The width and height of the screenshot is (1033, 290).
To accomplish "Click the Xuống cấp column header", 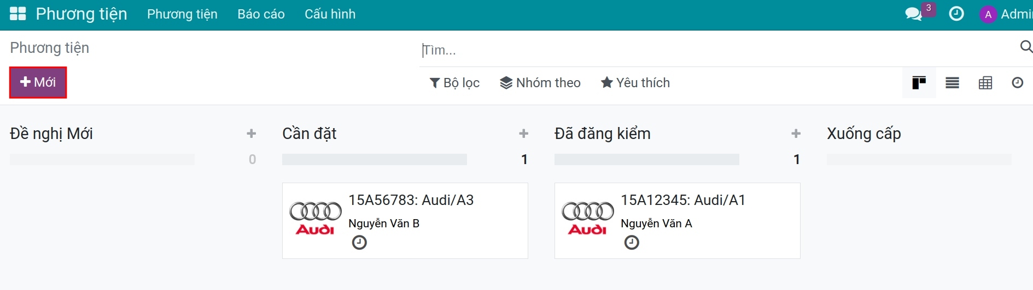I will tap(864, 134).
